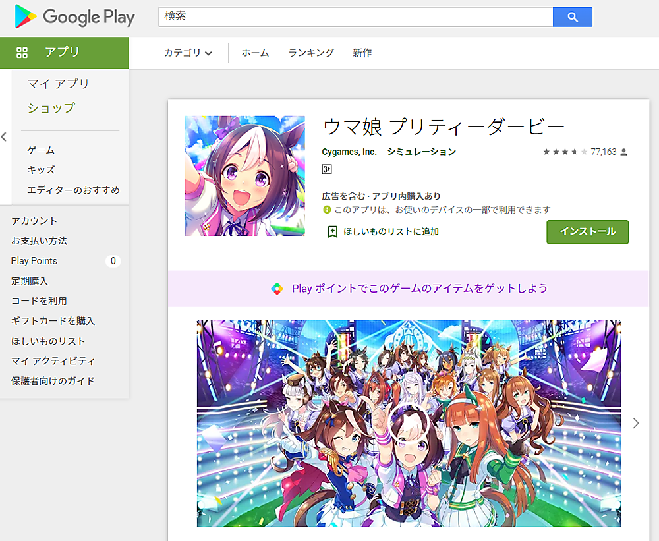Click the wishlist bookmark icon
Image resolution: width=659 pixels, height=541 pixels.
[x=332, y=231]
